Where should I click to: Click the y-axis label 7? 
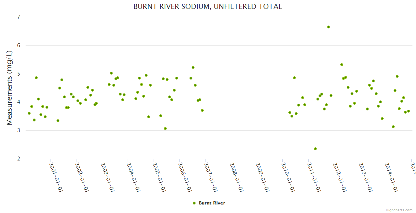18,17
